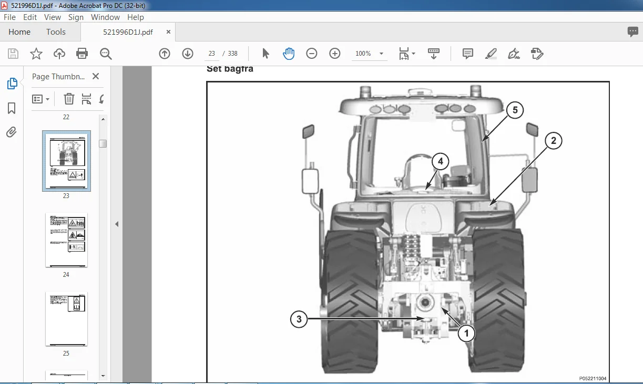Screen dimensions: 643x384
Task: Upload file to cloud icon
Action: (x=59, y=54)
